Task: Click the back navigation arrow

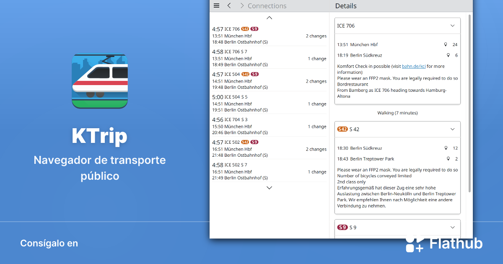Action: click(229, 5)
